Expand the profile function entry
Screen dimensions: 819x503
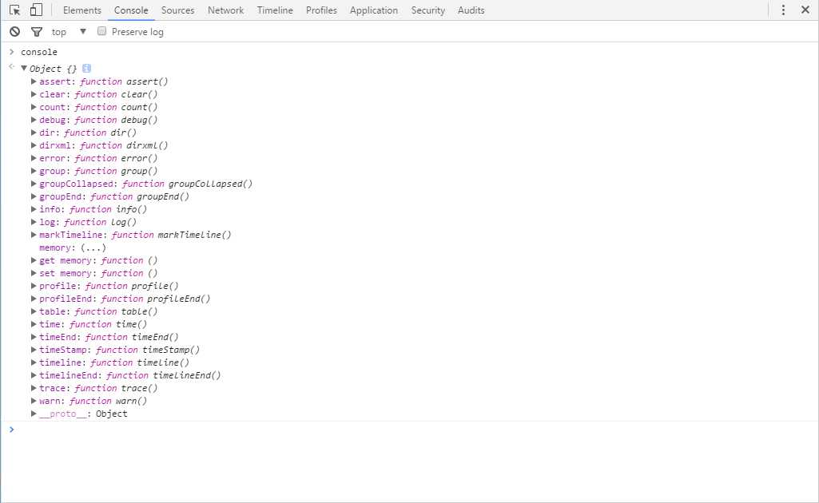(x=34, y=286)
